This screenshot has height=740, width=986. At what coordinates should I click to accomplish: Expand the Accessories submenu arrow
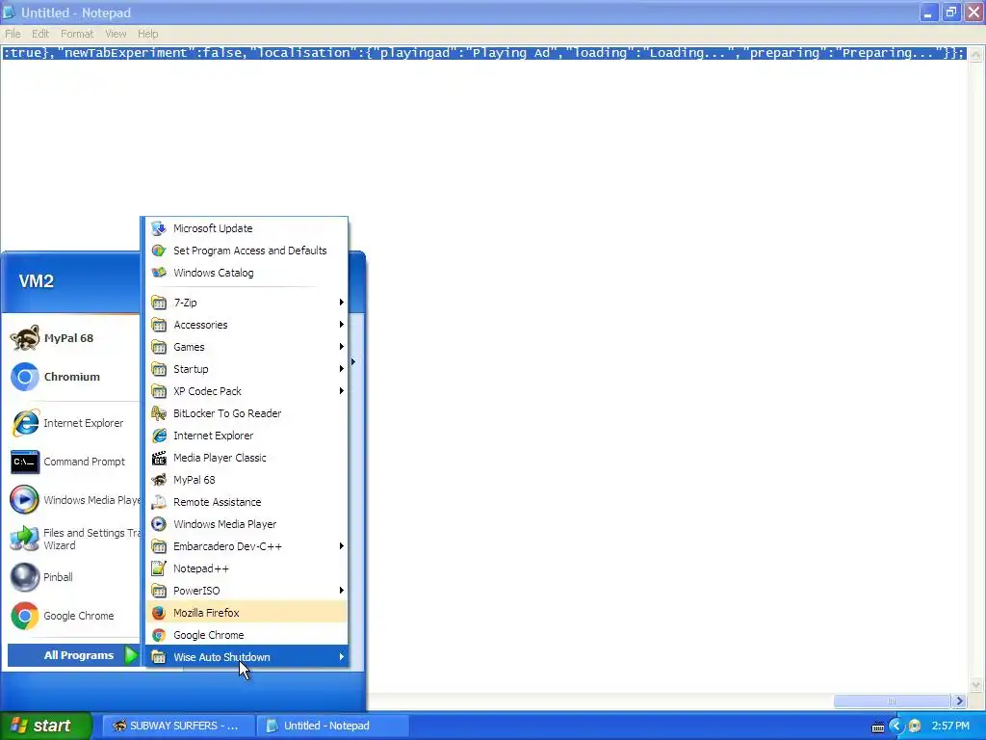342,325
